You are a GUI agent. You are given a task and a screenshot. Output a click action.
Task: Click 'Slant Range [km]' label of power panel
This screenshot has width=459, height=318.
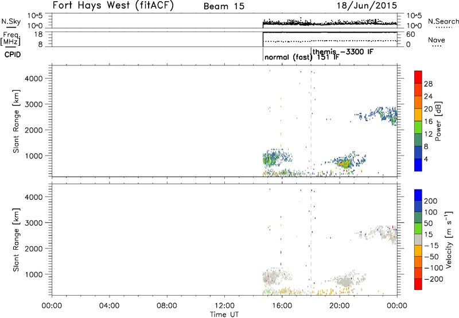coord(16,121)
